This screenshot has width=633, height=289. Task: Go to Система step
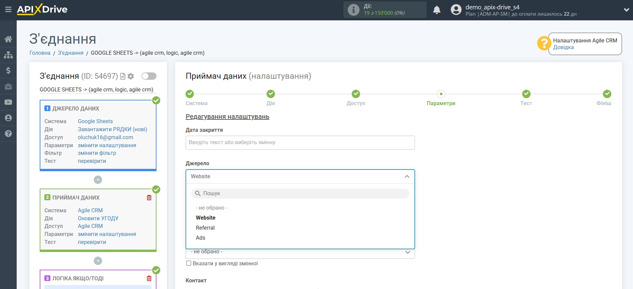click(190, 94)
